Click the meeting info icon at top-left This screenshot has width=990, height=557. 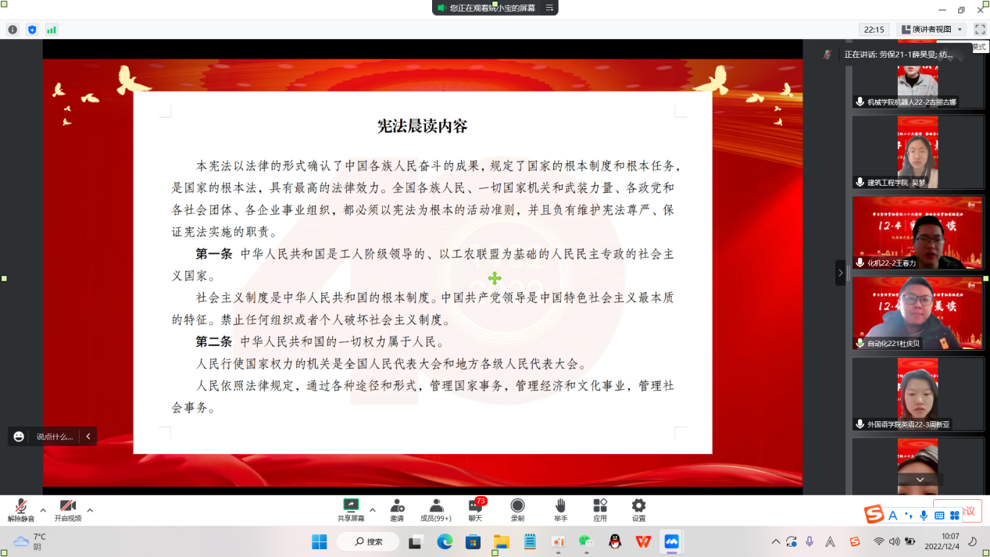13,30
